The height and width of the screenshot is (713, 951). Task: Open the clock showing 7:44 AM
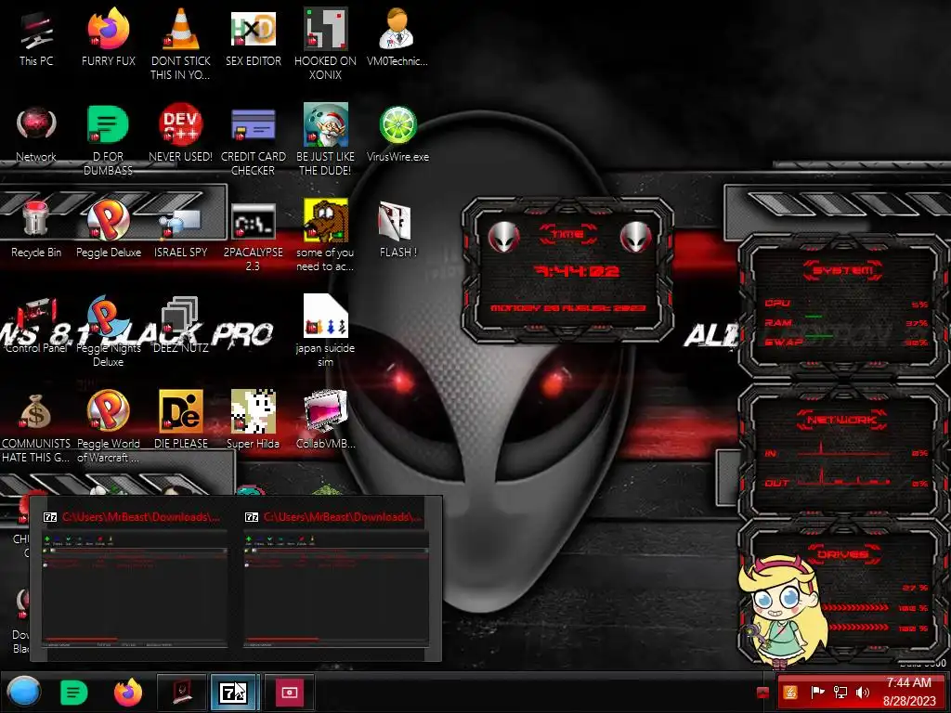coord(909,692)
